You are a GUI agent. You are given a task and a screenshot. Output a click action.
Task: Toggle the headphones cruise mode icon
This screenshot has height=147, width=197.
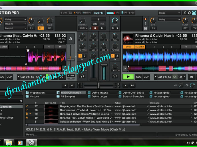coord(194,13)
